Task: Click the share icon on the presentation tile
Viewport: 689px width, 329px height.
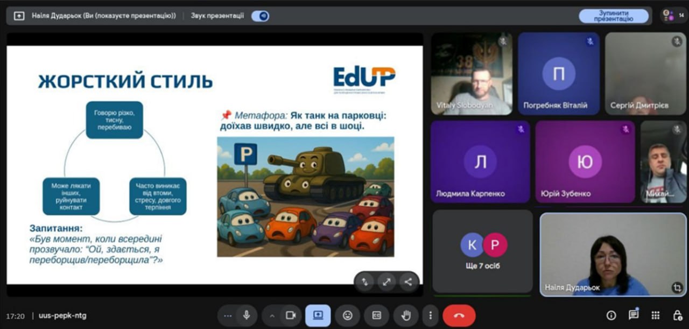Action: coord(407,281)
